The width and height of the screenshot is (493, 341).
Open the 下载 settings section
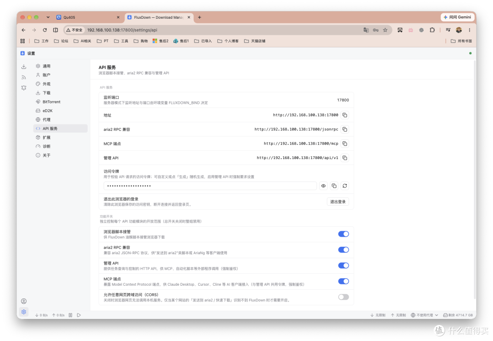[60, 93]
